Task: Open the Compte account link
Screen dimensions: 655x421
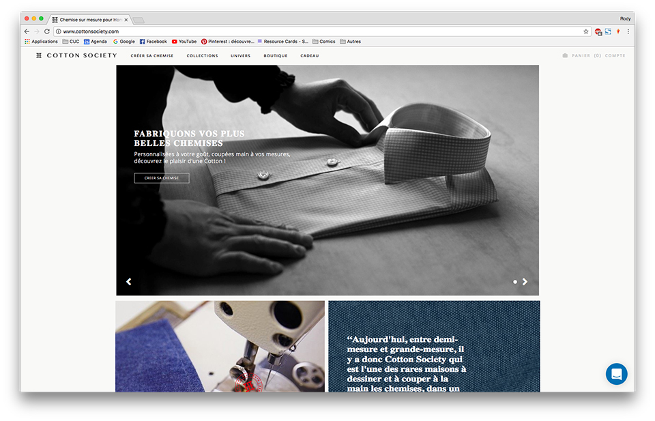Action: pyautogui.click(x=615, y=55)
